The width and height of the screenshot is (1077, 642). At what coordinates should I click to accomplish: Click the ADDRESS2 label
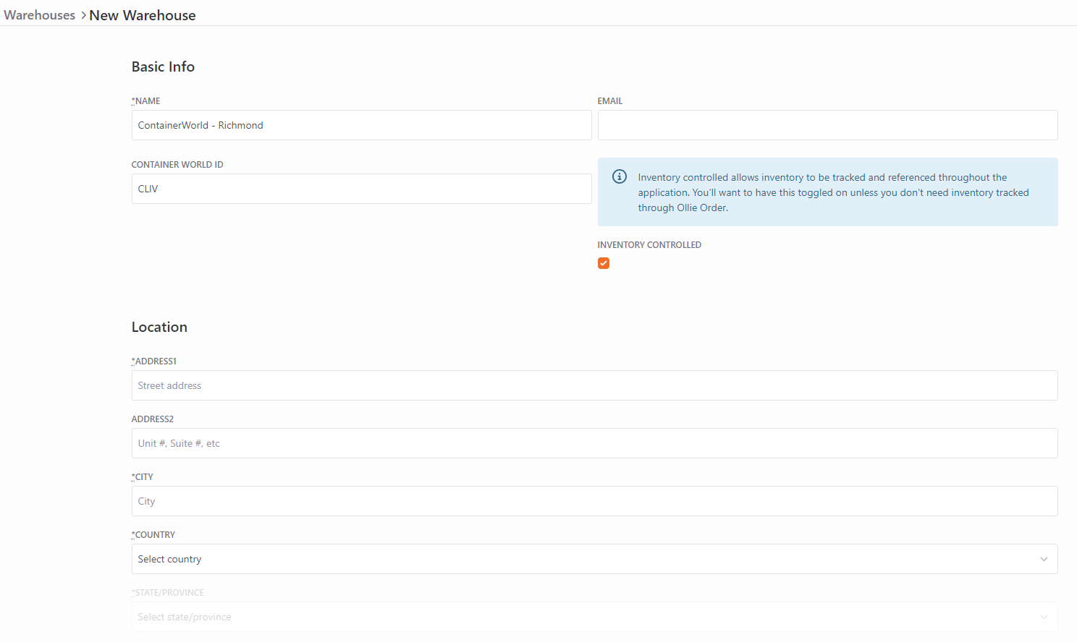point(153,419)
